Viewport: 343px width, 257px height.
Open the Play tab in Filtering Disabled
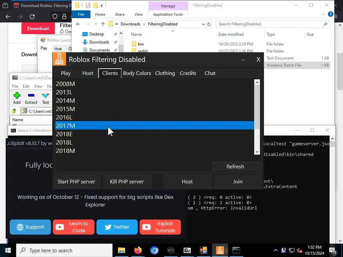66,73
